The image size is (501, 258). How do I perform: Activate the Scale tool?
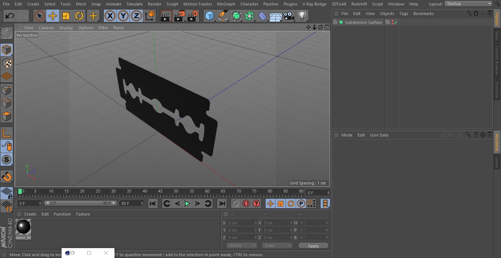pyautogui.click(x=66, y=16)
